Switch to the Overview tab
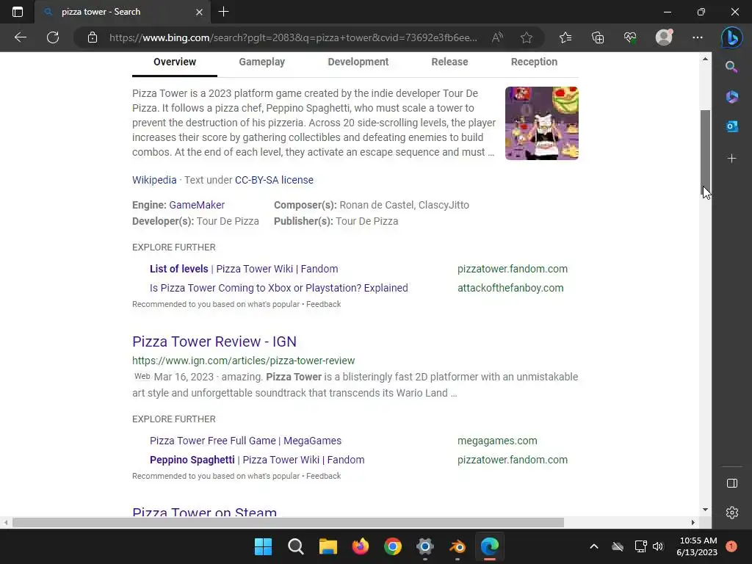This screenshot has height=564, width=752. coord(175,62)
